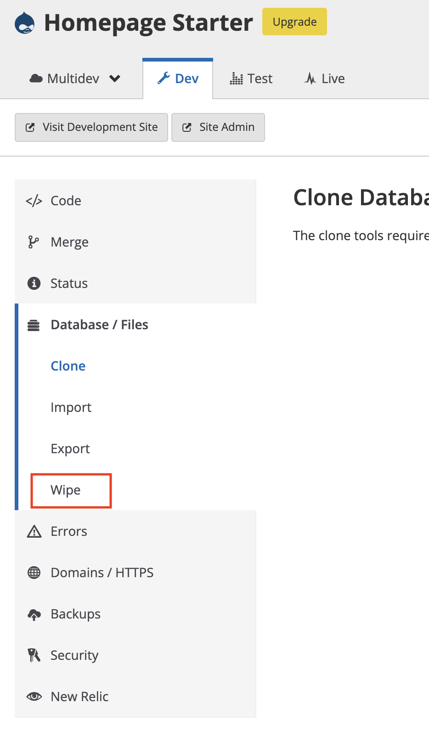Click the Domains globe icon
Image resolution: width=429 pixels, height=731 pixels.
click(x=34, y=573)
